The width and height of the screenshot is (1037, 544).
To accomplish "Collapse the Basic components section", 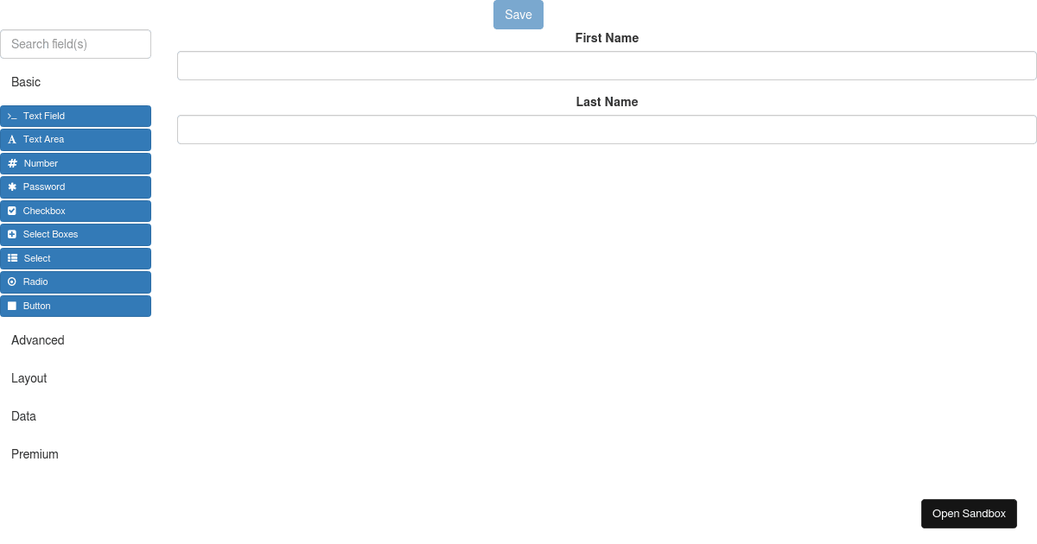I will 25,82.
